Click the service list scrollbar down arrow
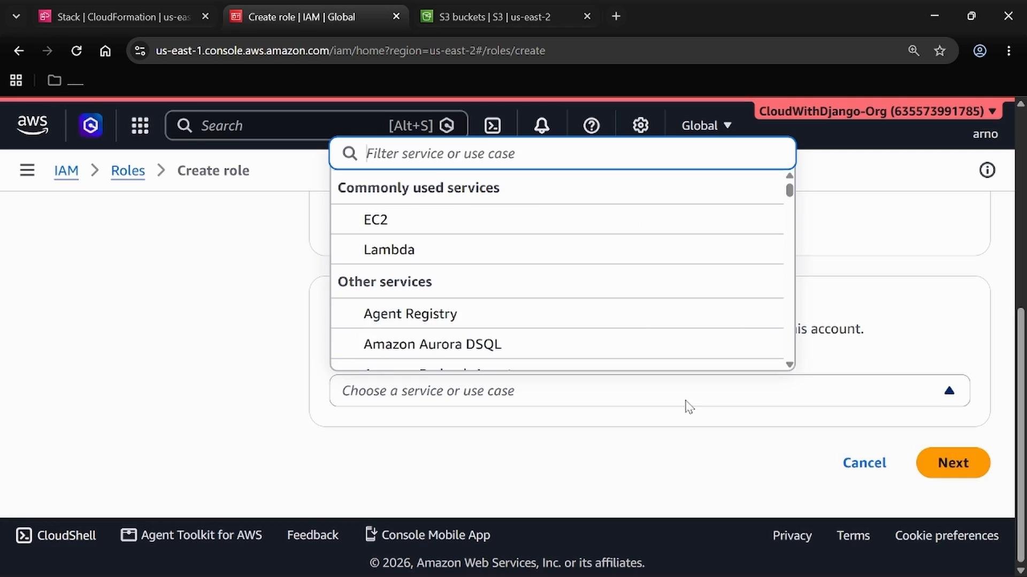Image resolution: width=1027 pixels, height=577 pixels. [x=790, y=364]
